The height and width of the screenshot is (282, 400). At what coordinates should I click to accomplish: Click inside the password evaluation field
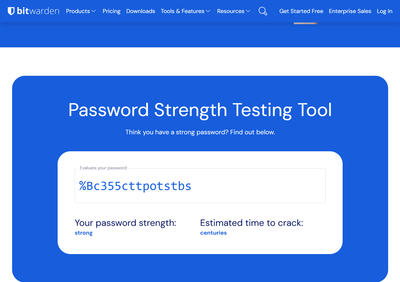200,186
